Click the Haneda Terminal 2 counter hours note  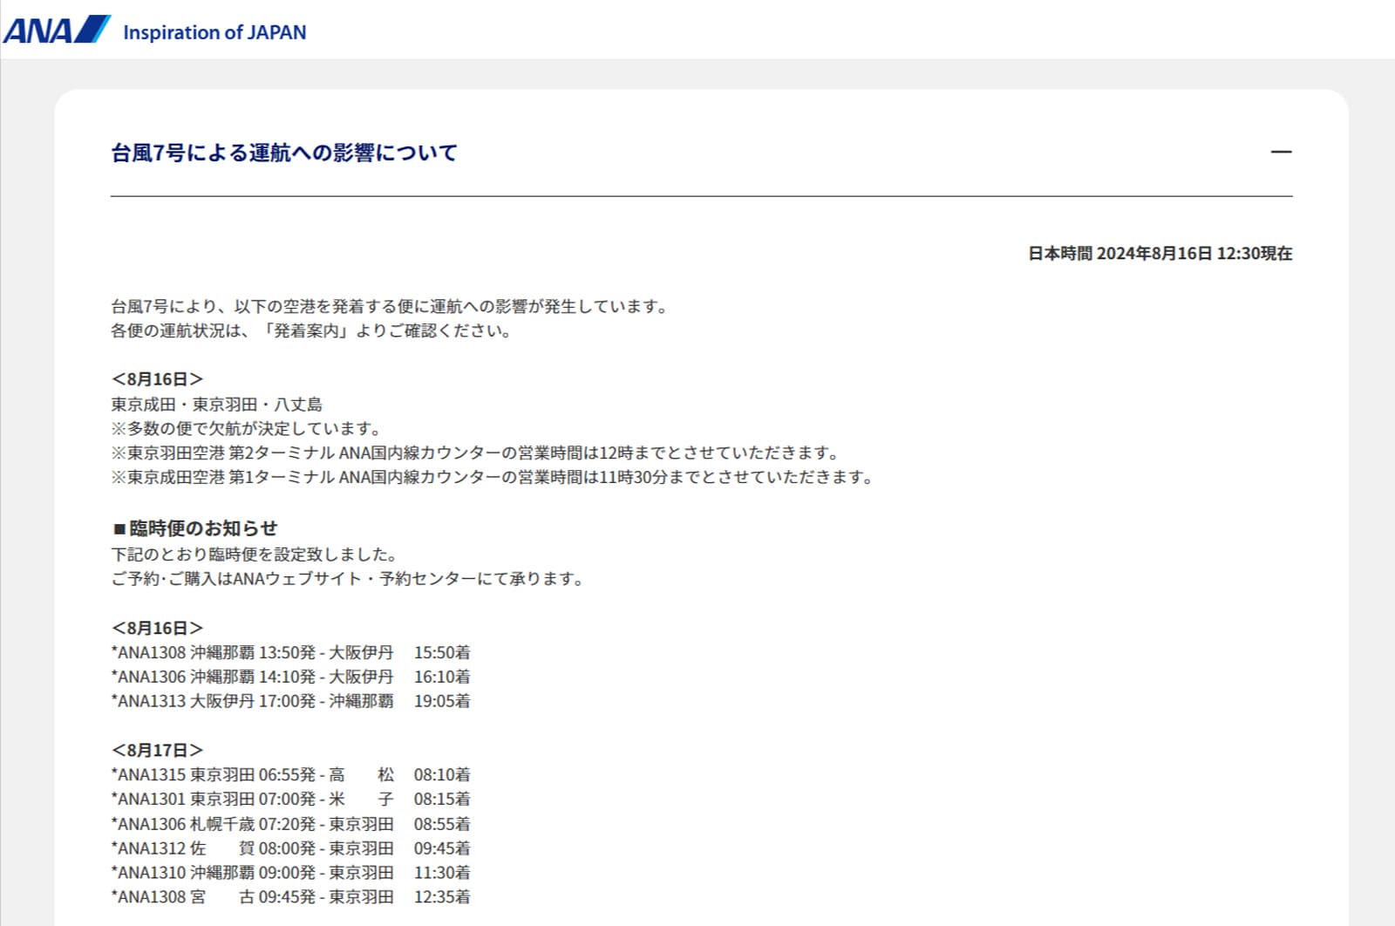[x=476, y=453]
